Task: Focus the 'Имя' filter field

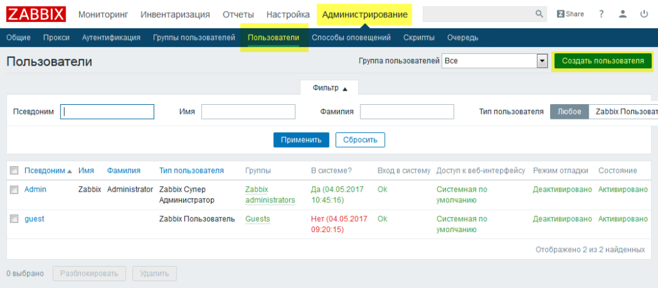Action: tap(249, 112)
